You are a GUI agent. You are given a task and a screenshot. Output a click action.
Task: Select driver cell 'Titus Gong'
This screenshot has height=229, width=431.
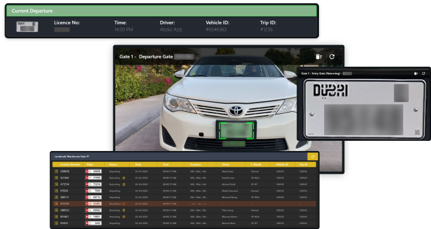227,210
